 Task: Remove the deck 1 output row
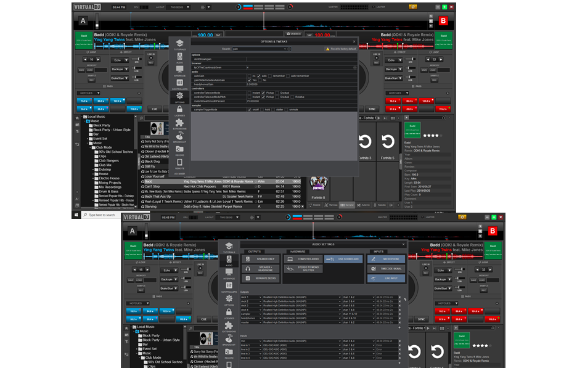click(x=399, y=298)
